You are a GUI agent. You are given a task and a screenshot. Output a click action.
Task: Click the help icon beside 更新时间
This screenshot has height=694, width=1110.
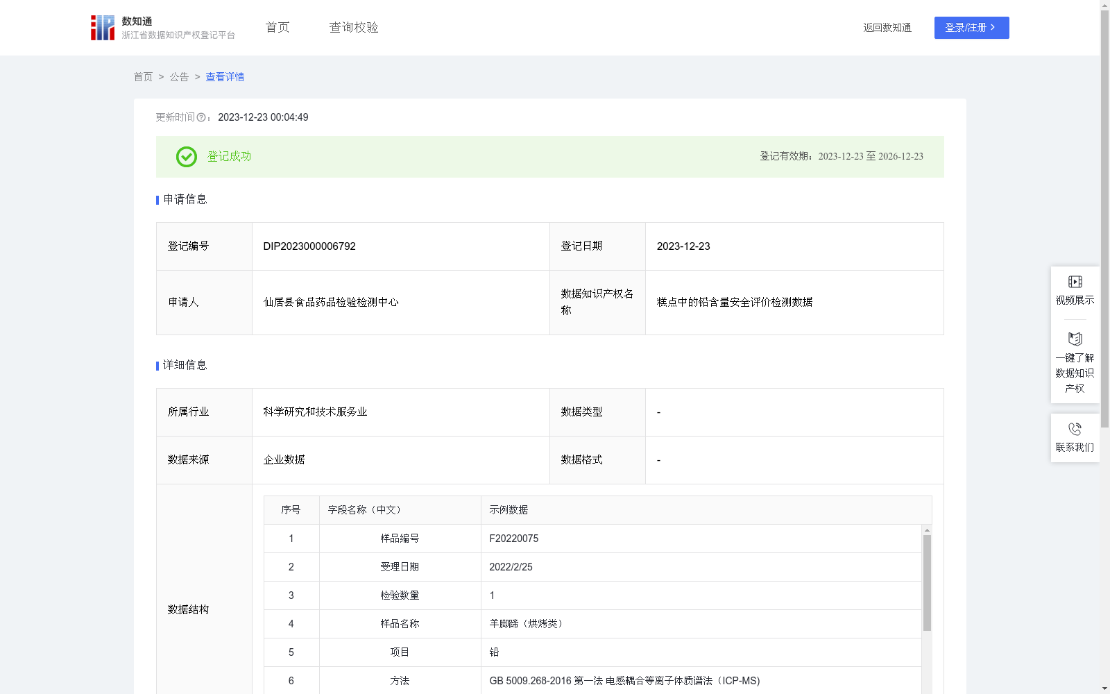pos(201,118)
